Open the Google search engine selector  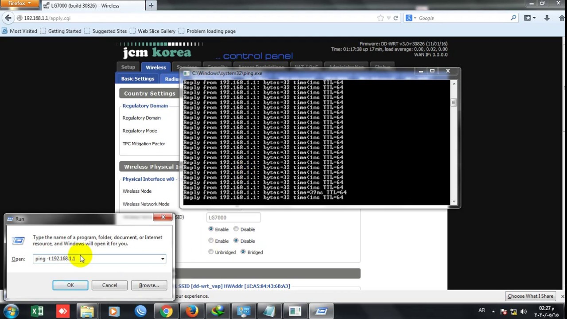pyautogui.click(x=411, y=18)
